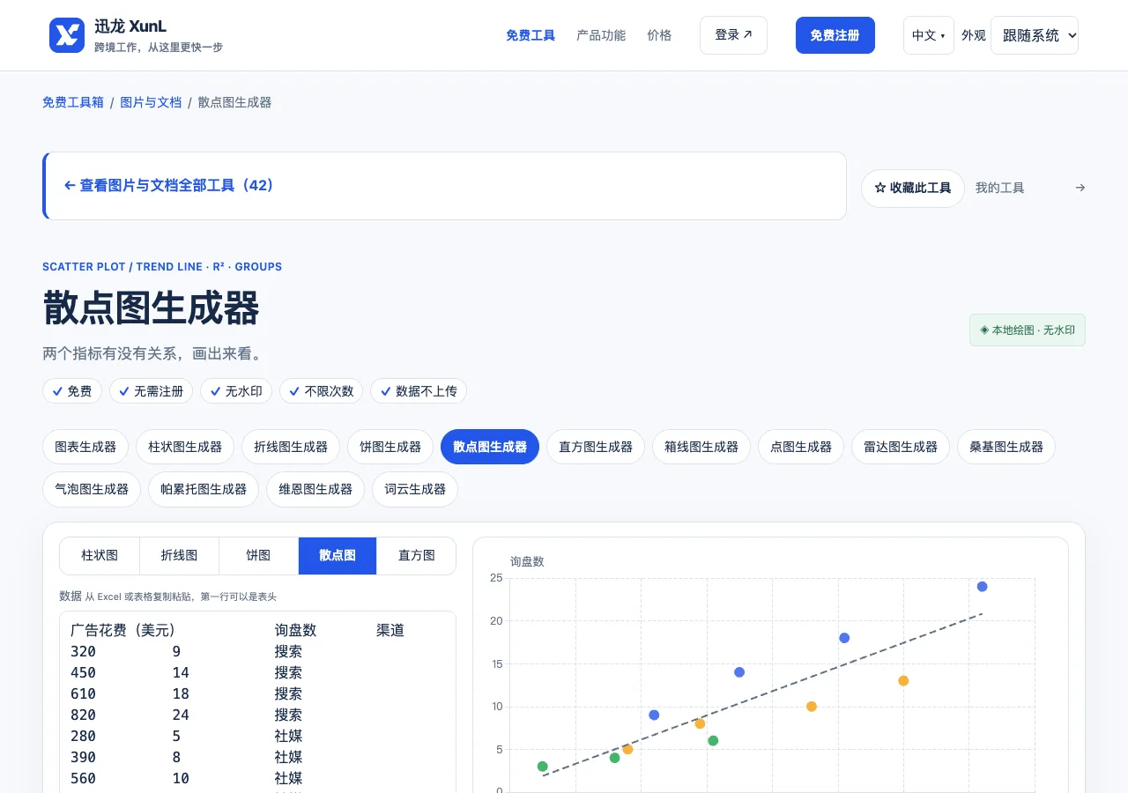Go to 饼图生成器 tool

[390, 447]
